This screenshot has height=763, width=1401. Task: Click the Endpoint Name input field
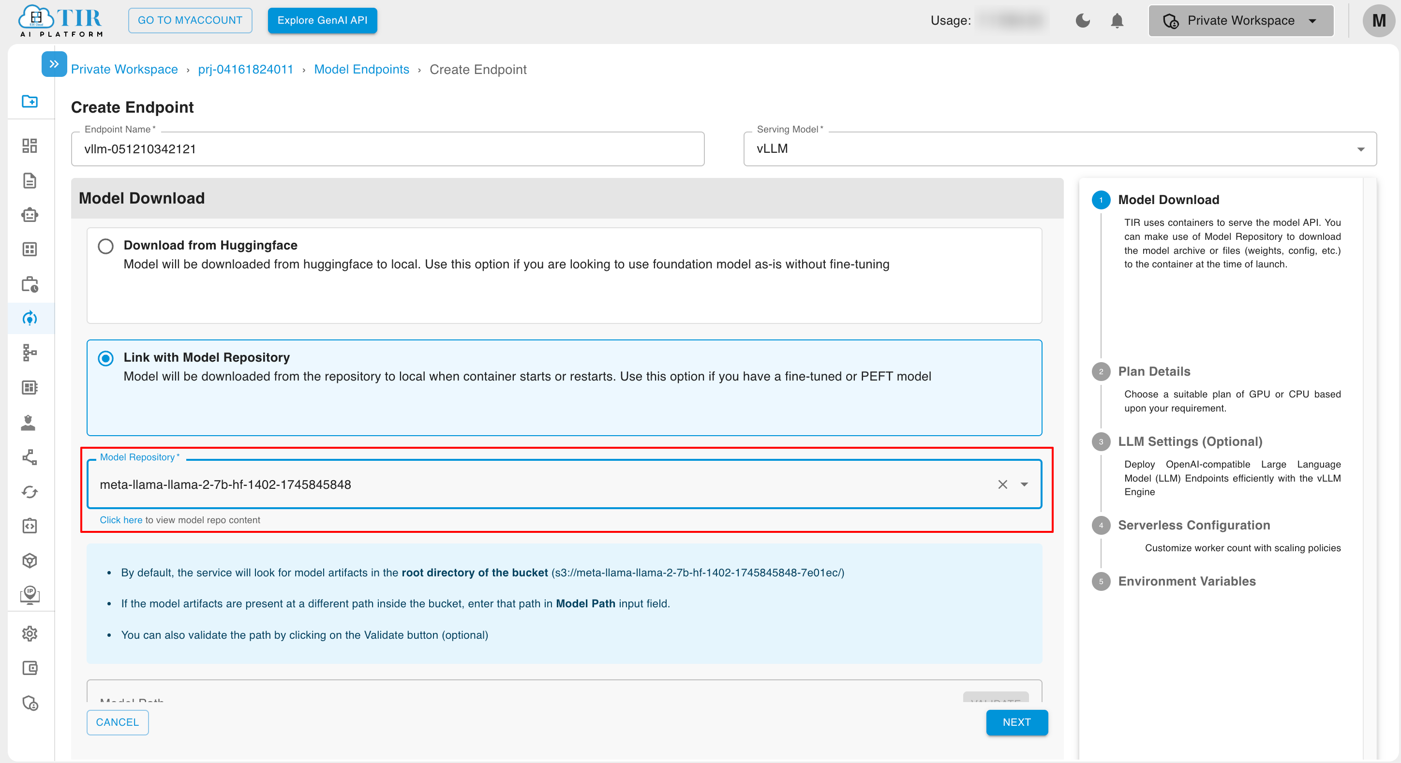(388, 149)
